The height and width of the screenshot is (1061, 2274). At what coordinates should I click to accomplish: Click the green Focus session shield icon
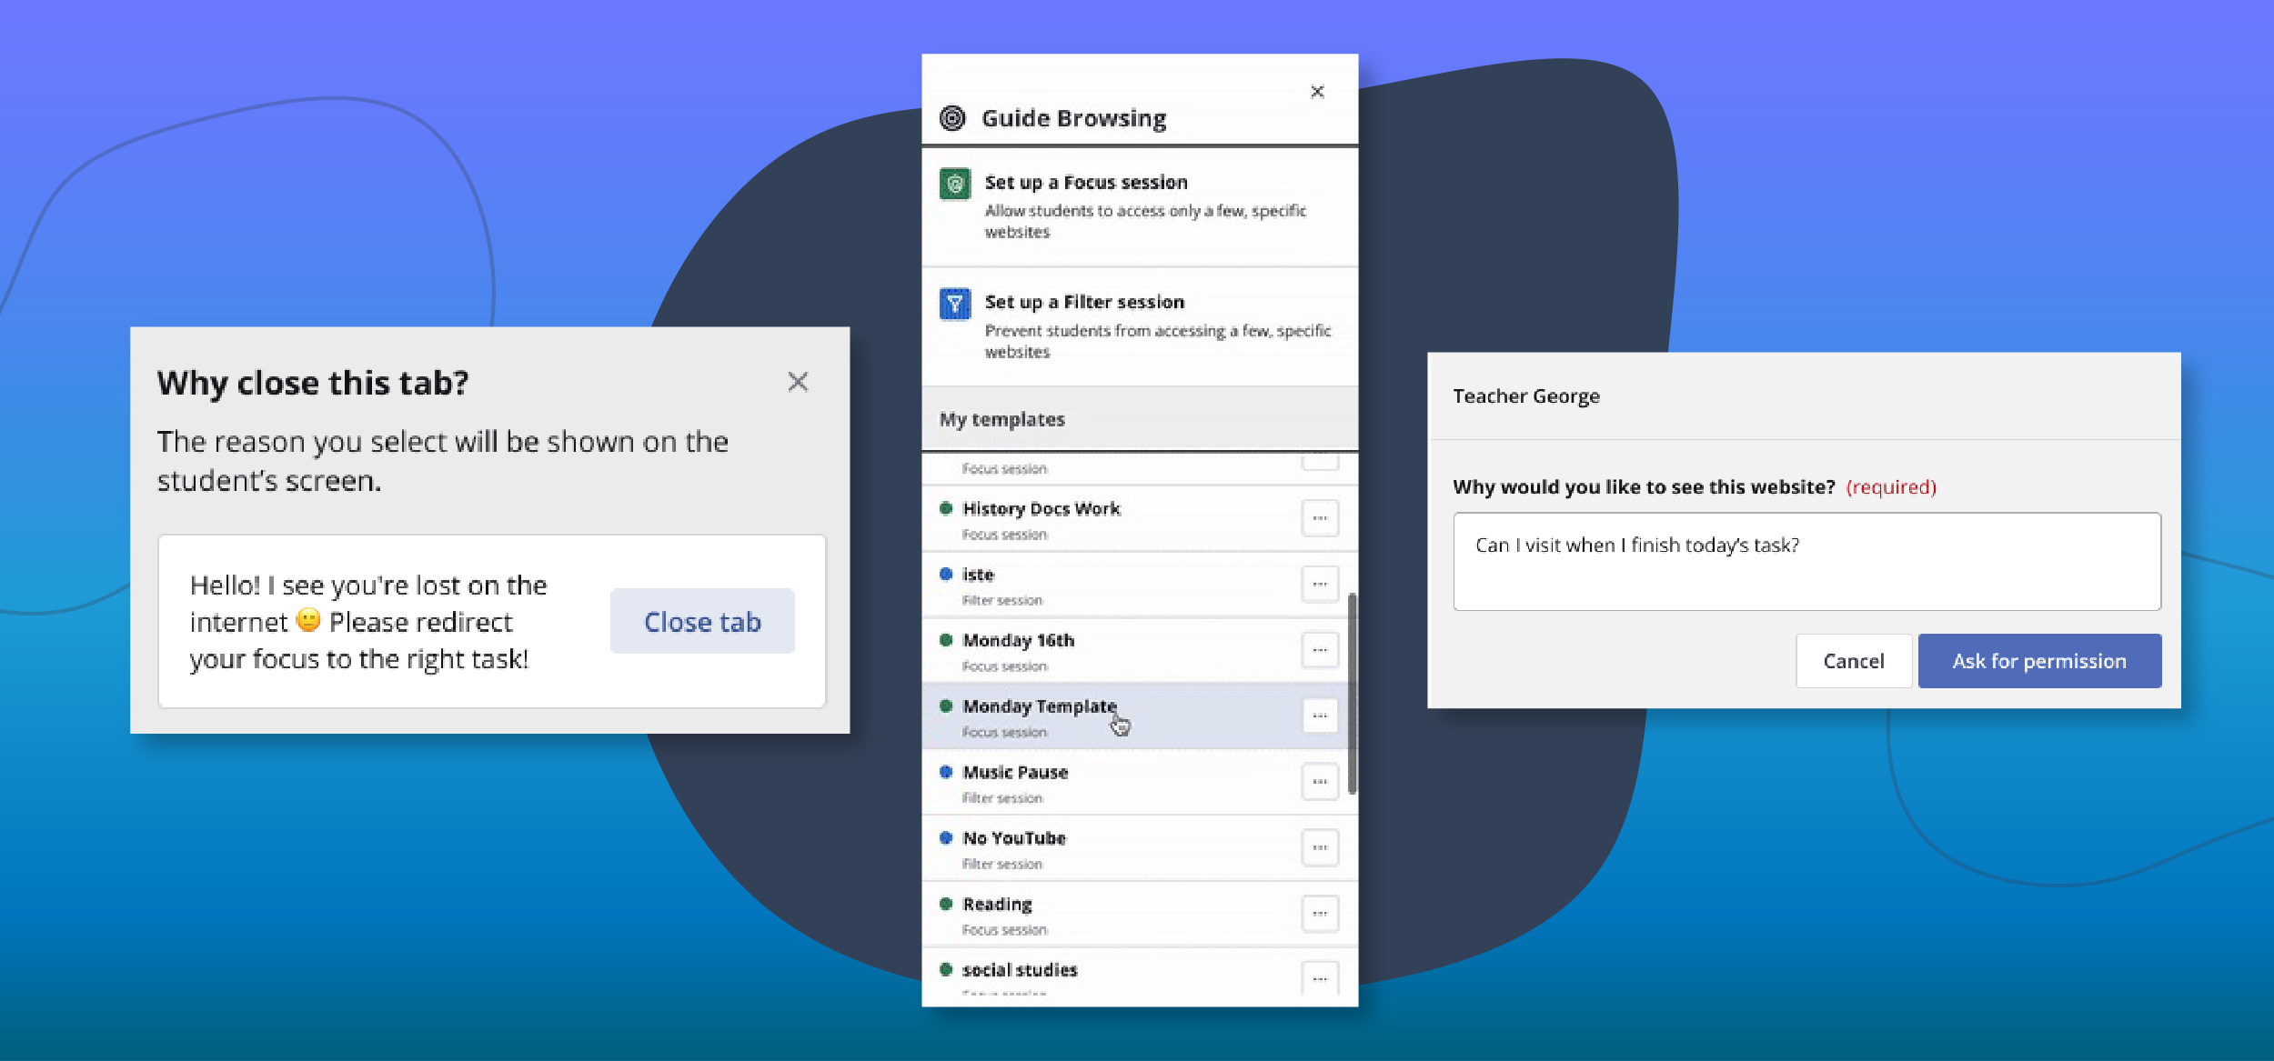954,184
